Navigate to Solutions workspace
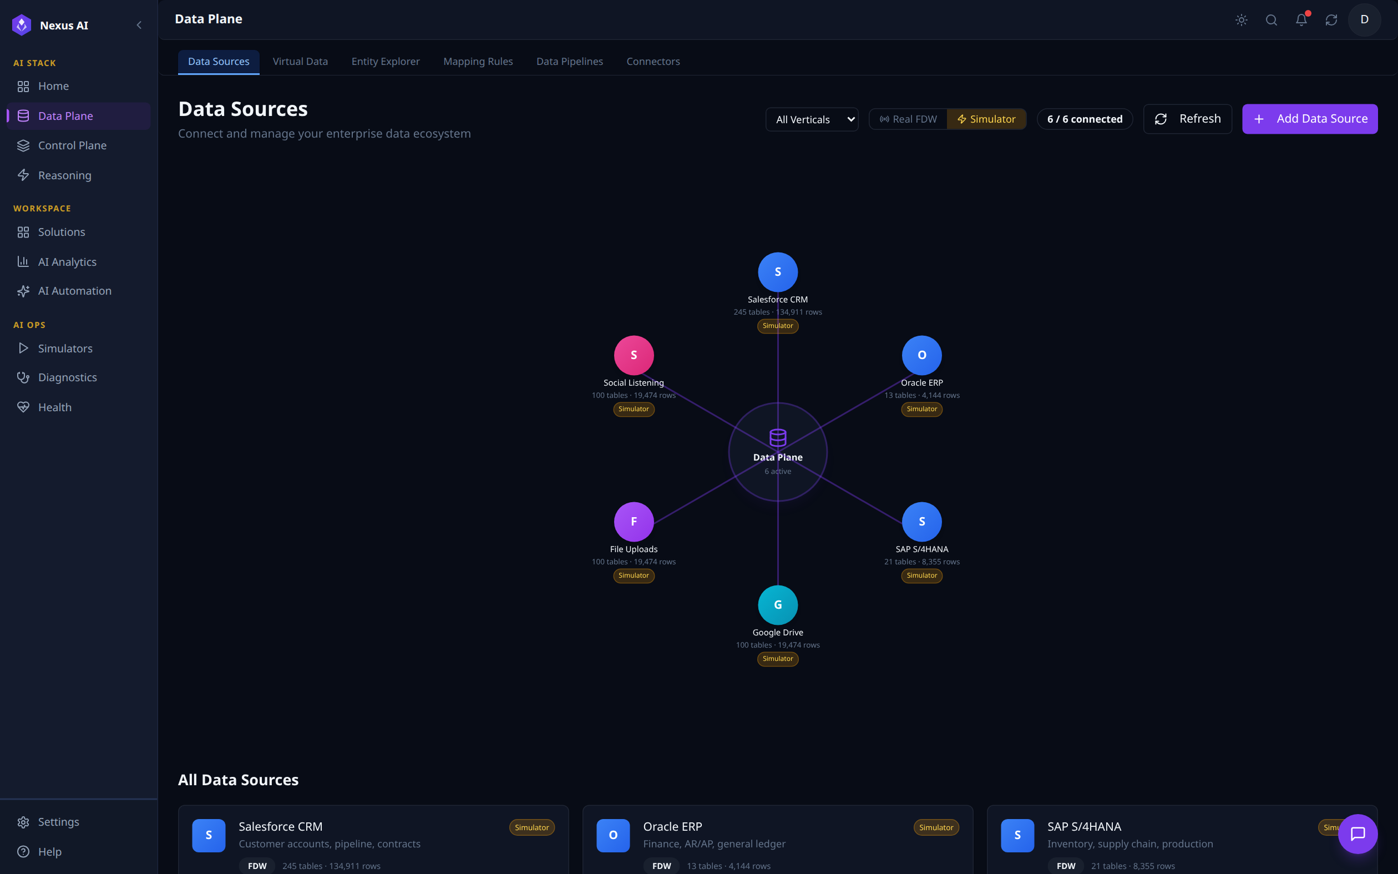The height and width of the screenshot is (874, 1398). point(79,232)
